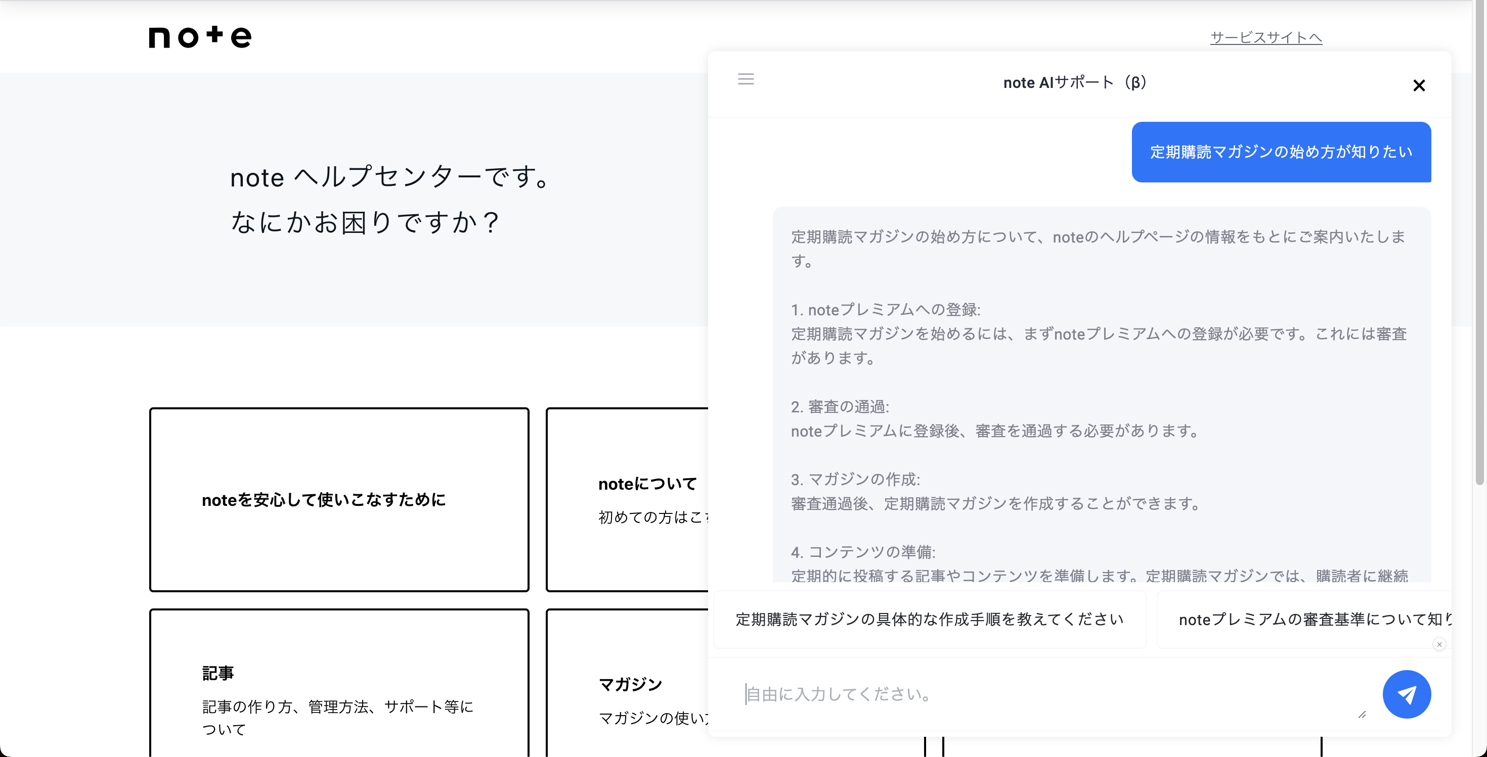
Task: Click heading 1. noteプレミアムへの登録
Action: point(886,310)
